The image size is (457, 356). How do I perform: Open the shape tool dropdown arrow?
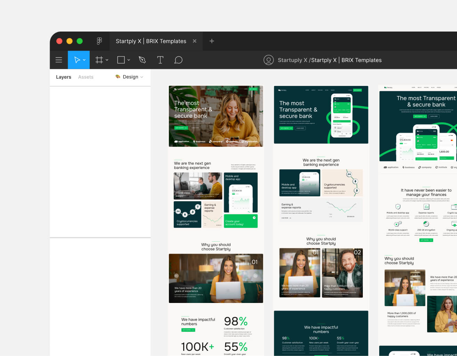(x=128, y=60)
